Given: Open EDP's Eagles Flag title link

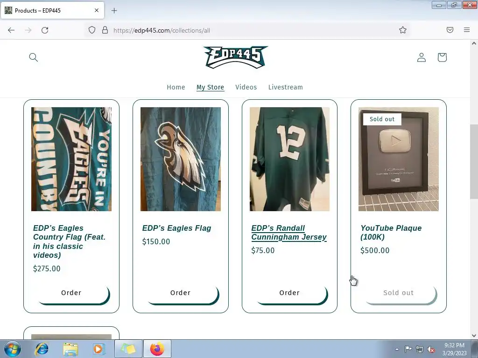Looking at the screenshot, I should [x=176, y=228].
